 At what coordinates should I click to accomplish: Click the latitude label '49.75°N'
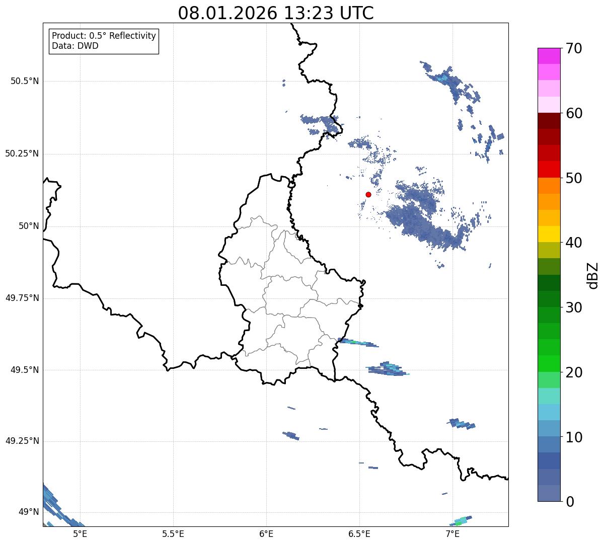[x=22, y=298]
